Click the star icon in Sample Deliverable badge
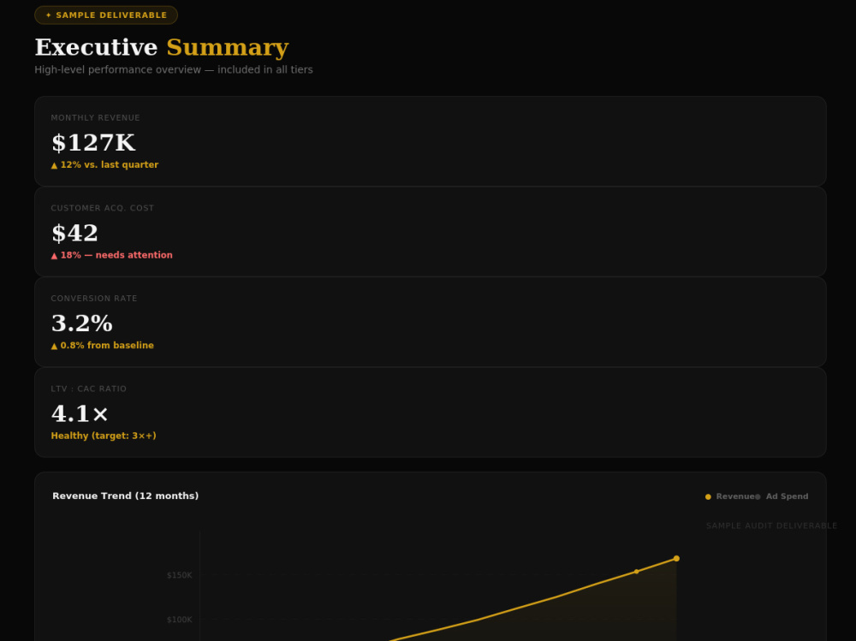856x641 pixels. pyautogui.click(x=49, y=15)
